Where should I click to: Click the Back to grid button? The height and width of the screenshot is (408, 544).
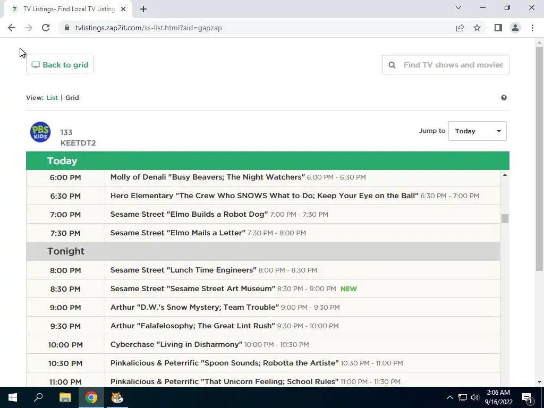(60, 64)
